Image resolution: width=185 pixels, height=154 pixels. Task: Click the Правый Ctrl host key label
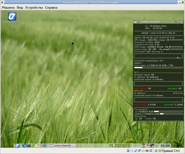click(170, 151)
